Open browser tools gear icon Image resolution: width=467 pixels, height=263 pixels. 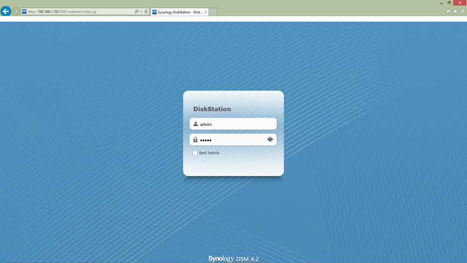pyautogui.click(x=463, y=11)
